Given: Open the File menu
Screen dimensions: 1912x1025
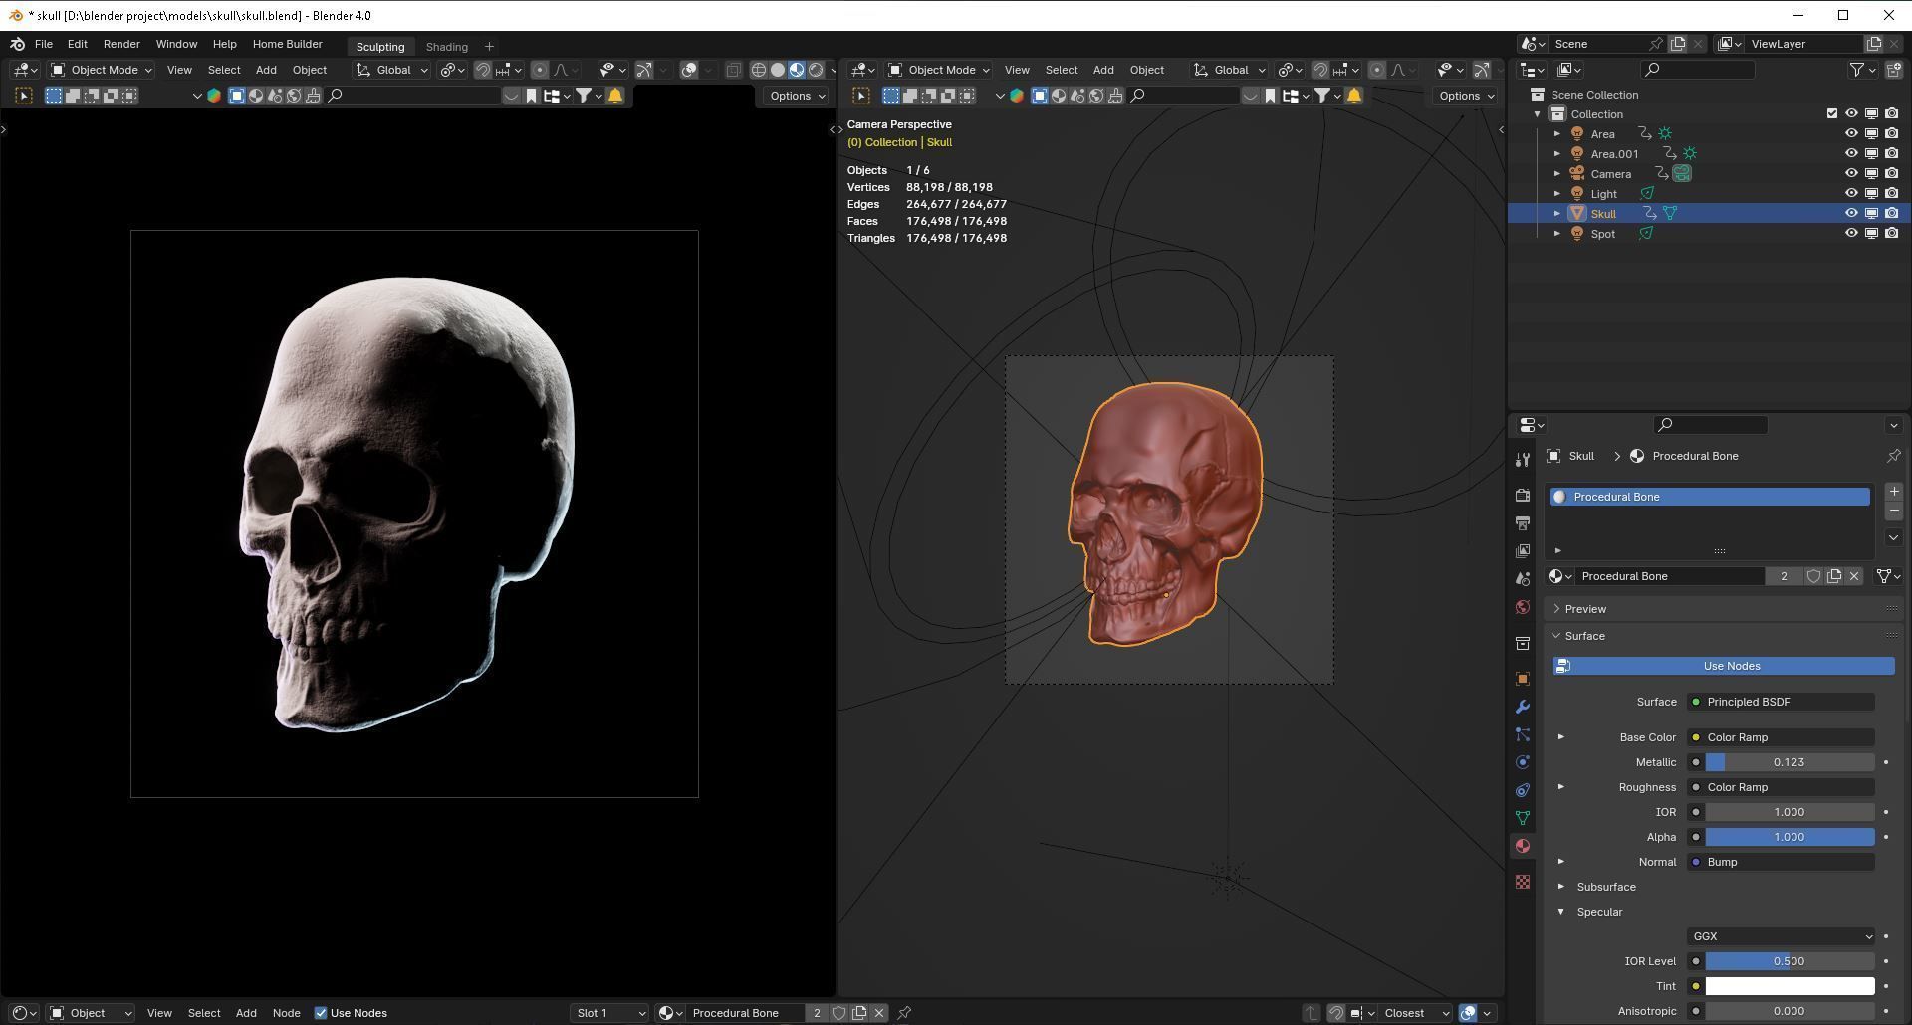Looking at the screenshot, I should [x=44, y=45].
